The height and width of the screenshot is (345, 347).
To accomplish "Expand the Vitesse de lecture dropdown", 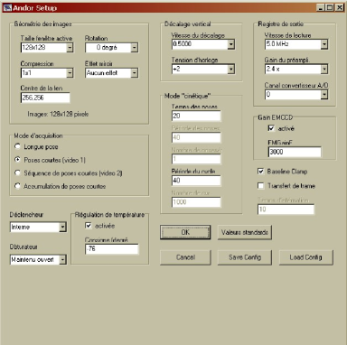I will point(324,44).
